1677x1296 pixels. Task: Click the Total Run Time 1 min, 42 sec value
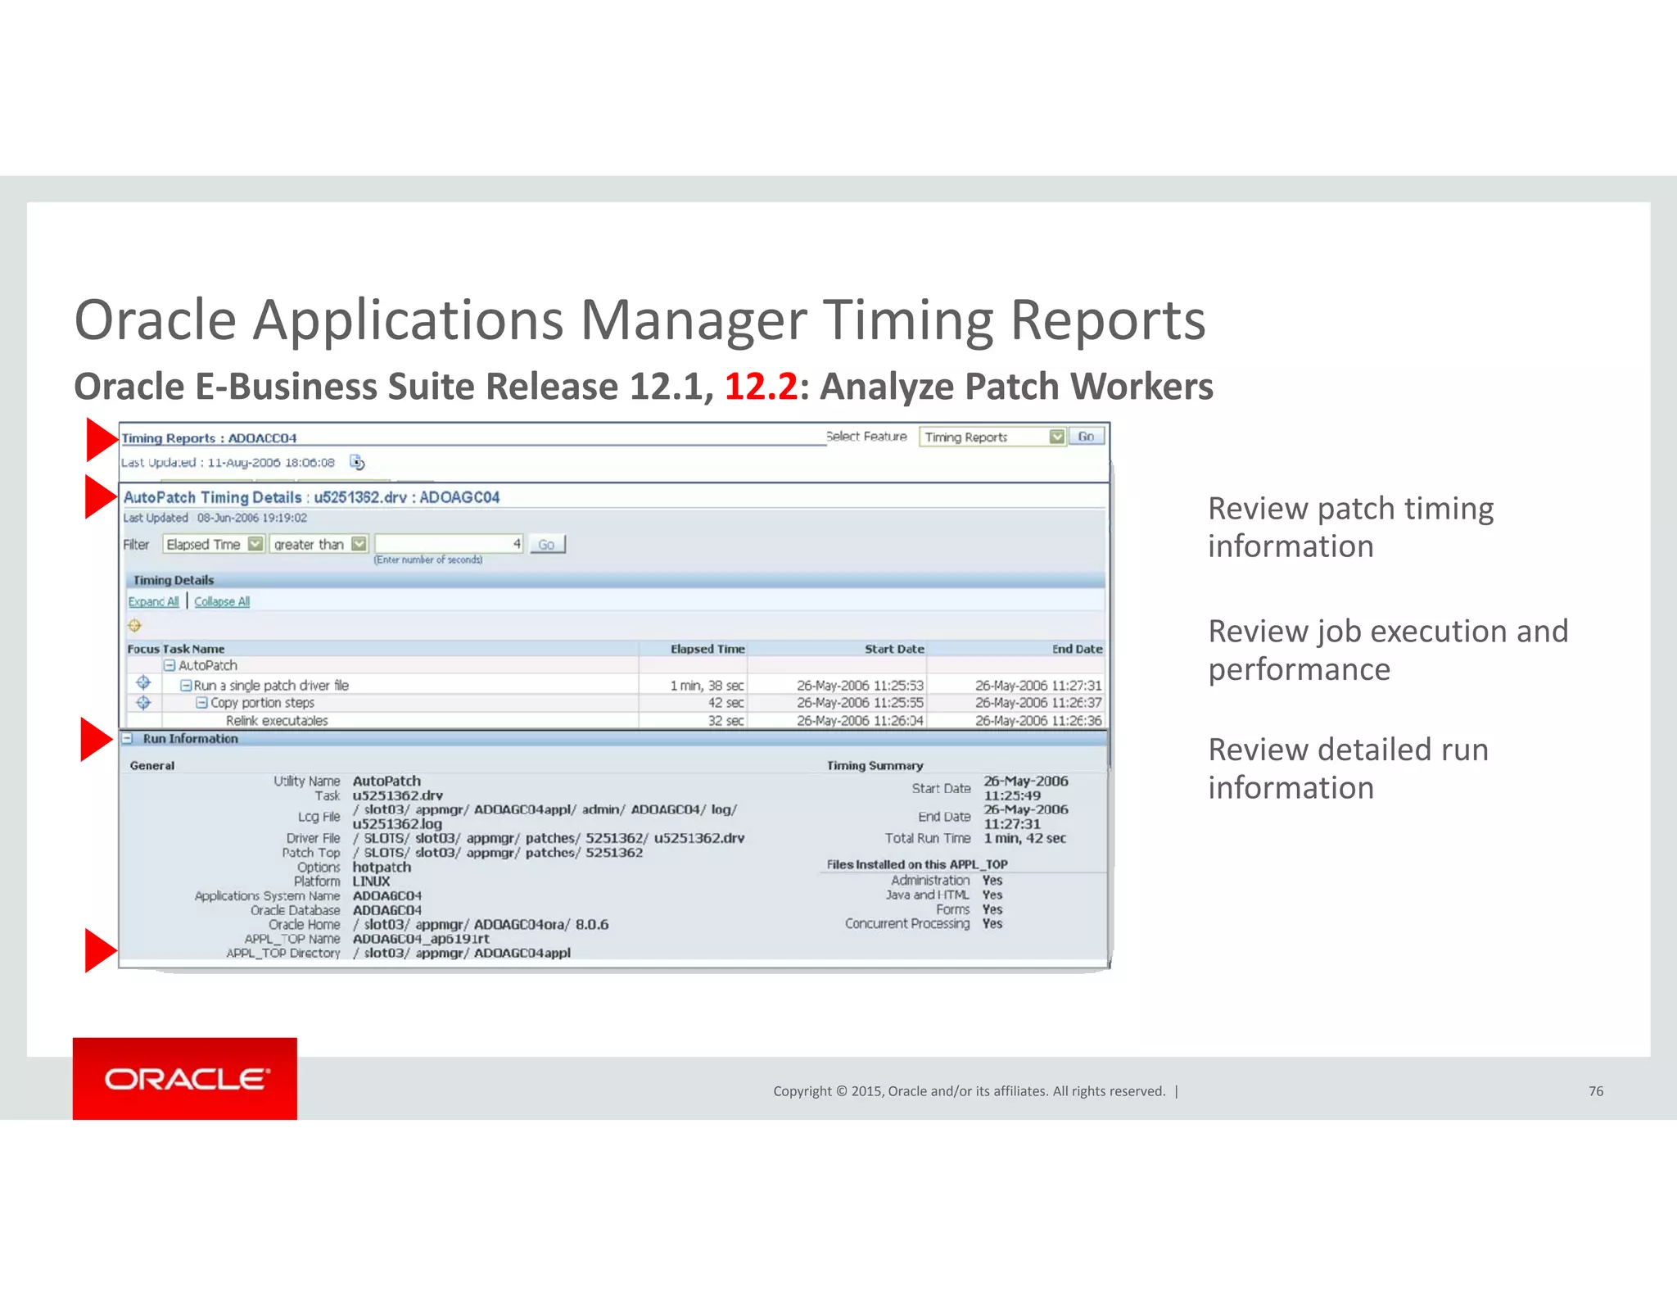click(1024, 838)
